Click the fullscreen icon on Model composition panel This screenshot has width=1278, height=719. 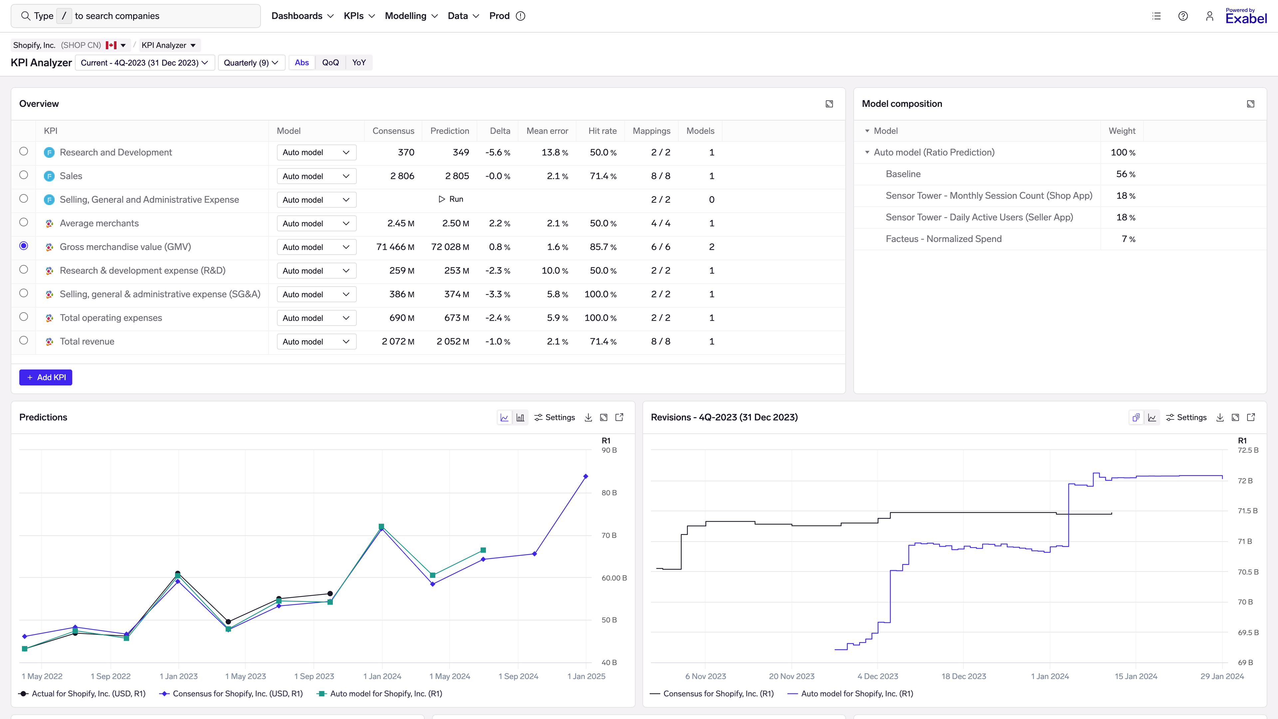coord(1251,104)
